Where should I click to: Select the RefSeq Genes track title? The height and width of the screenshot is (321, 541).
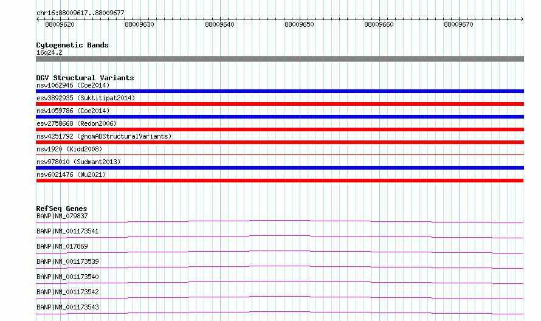[61, 209]
